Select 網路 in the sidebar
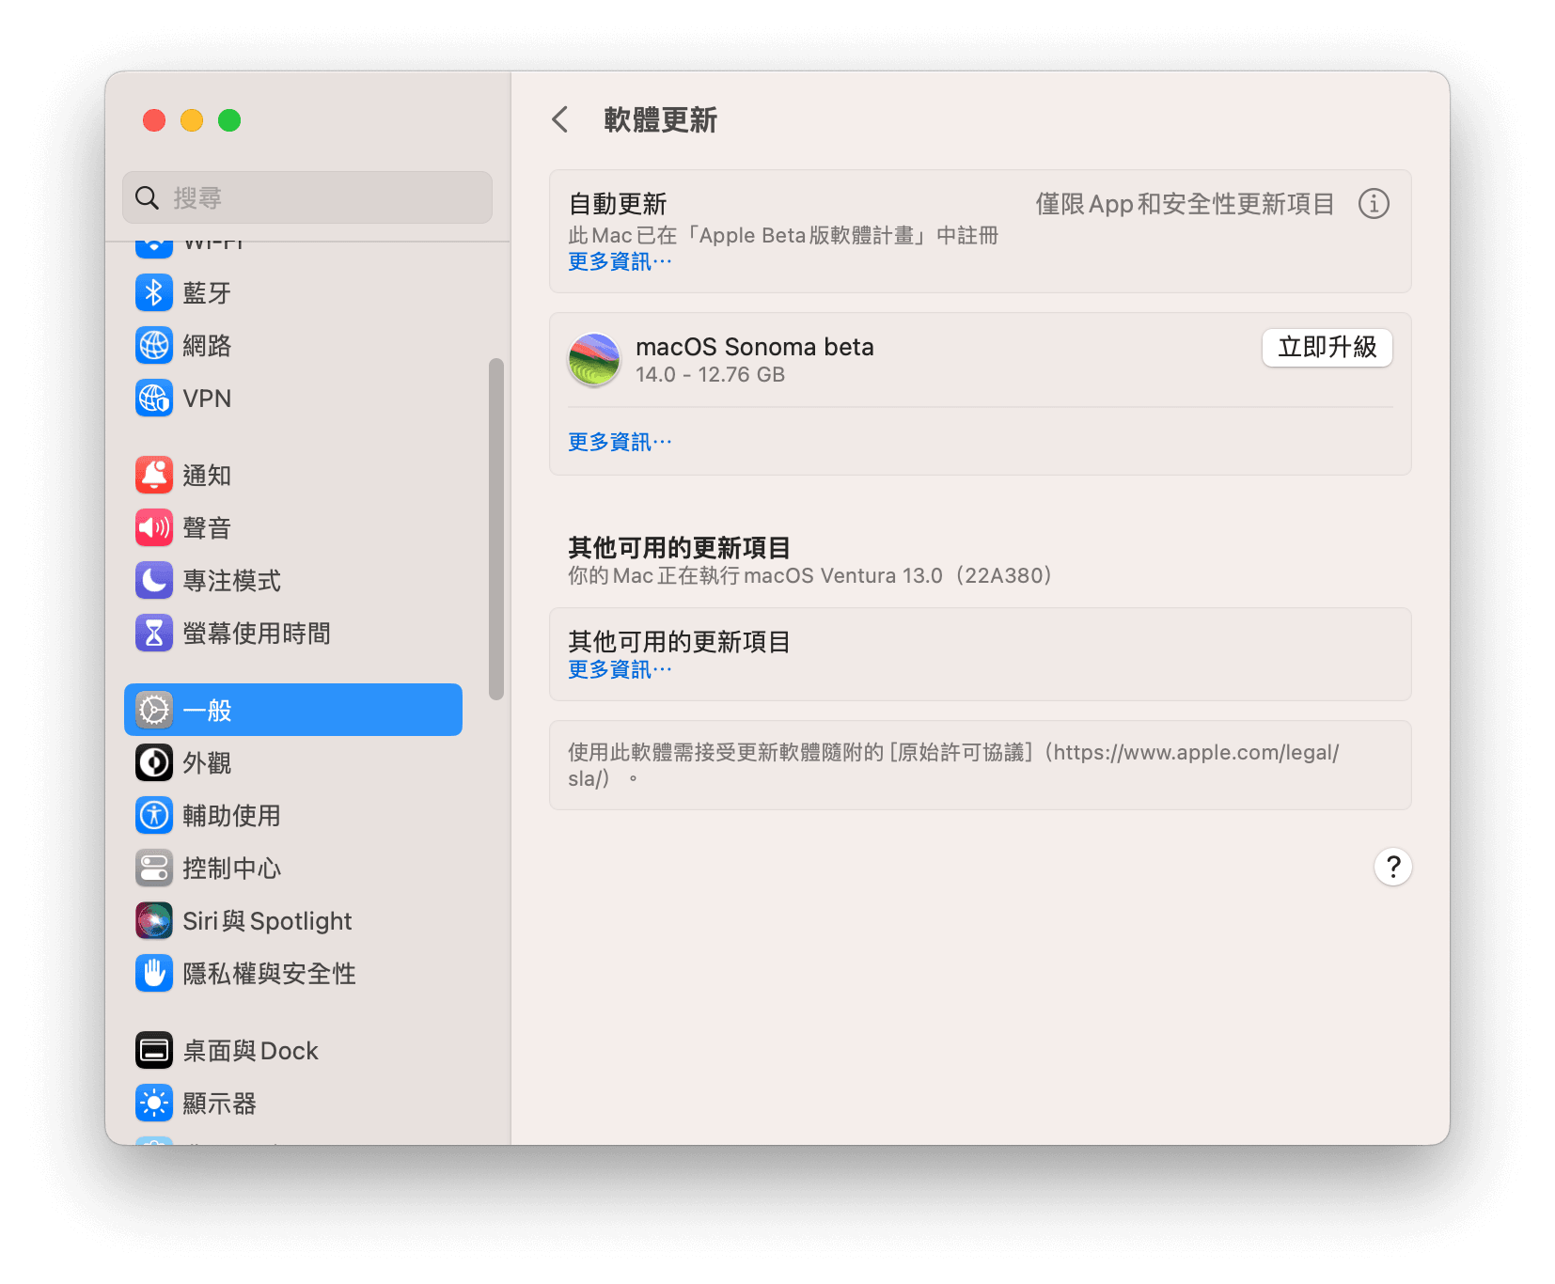This screenshot has height=1284, width=1555. tap(293, 345)
